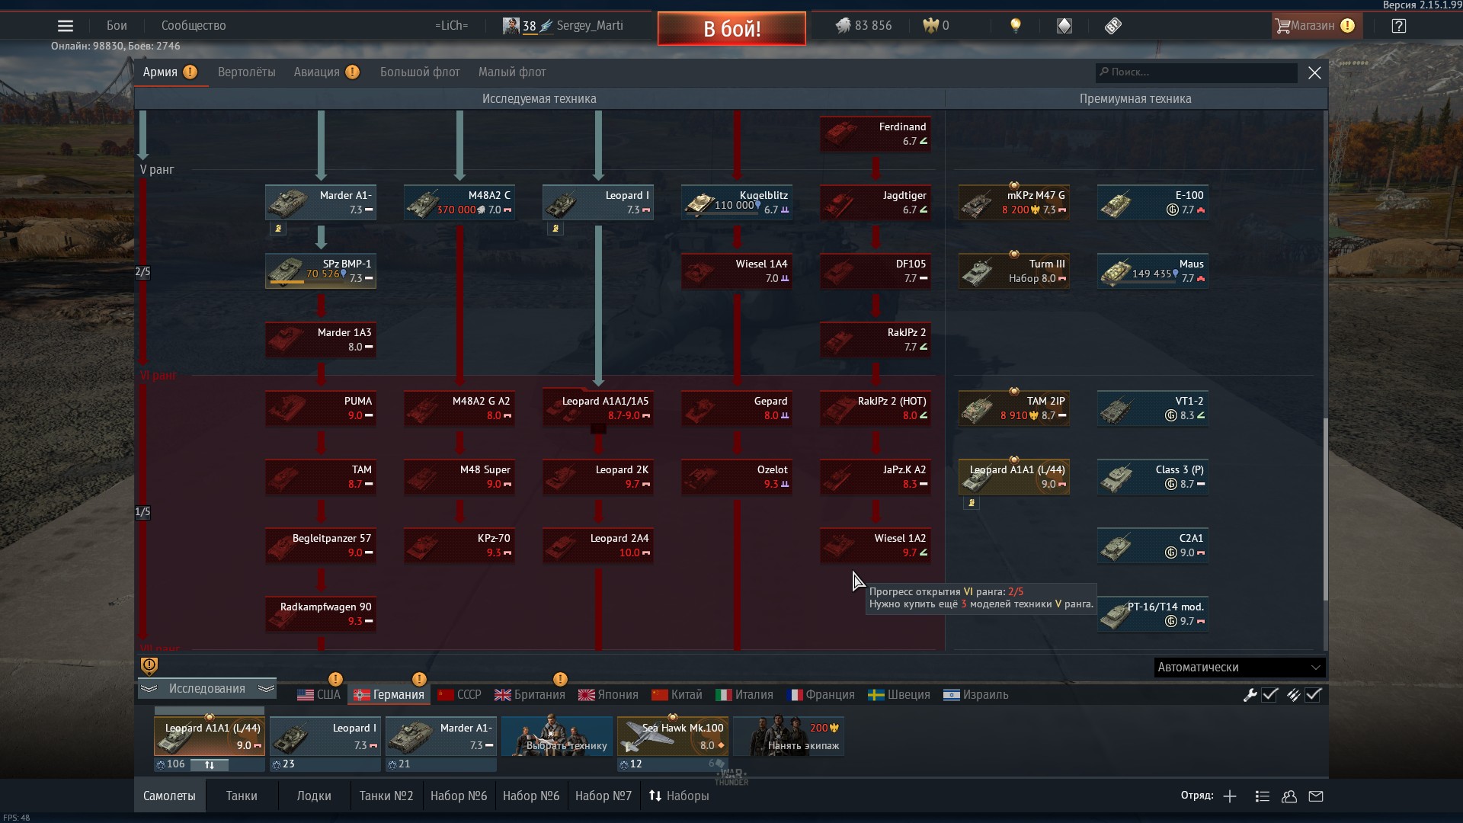Collapse the Исследования panel left chevron
Viewport: 1463px width, 823px height.
[149, 689]
